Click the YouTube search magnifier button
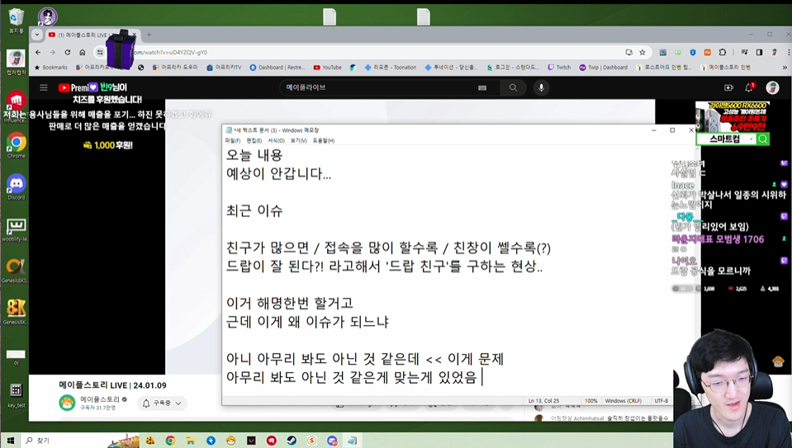Screen dimensions: 792x448 513,87
